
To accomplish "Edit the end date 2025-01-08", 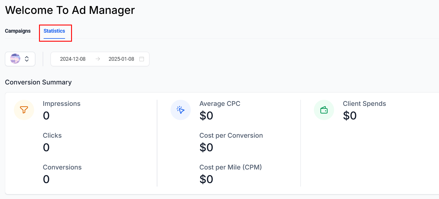I will pos(121,59).
